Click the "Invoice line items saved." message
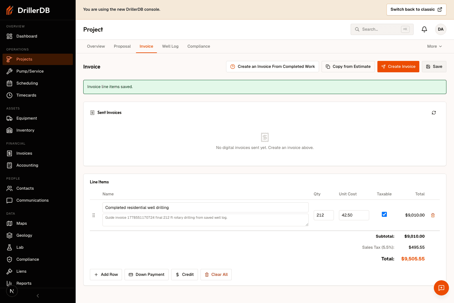The image size is (454, 303). (110, 87)
